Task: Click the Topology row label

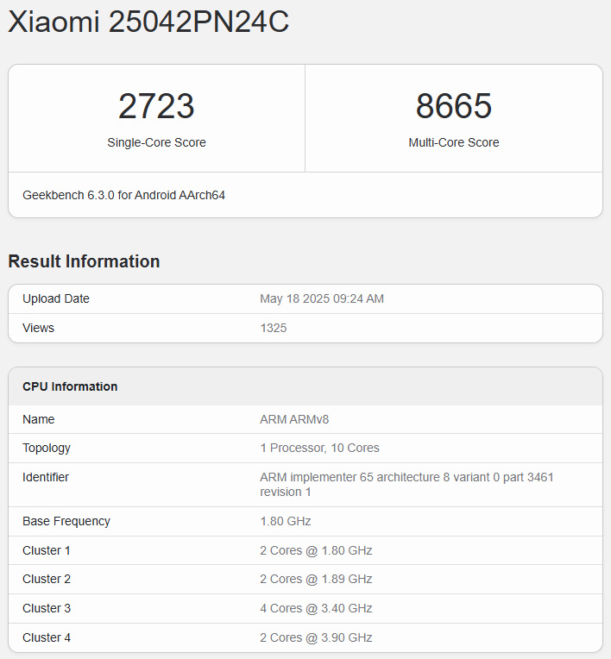Action: click(47, 448)
